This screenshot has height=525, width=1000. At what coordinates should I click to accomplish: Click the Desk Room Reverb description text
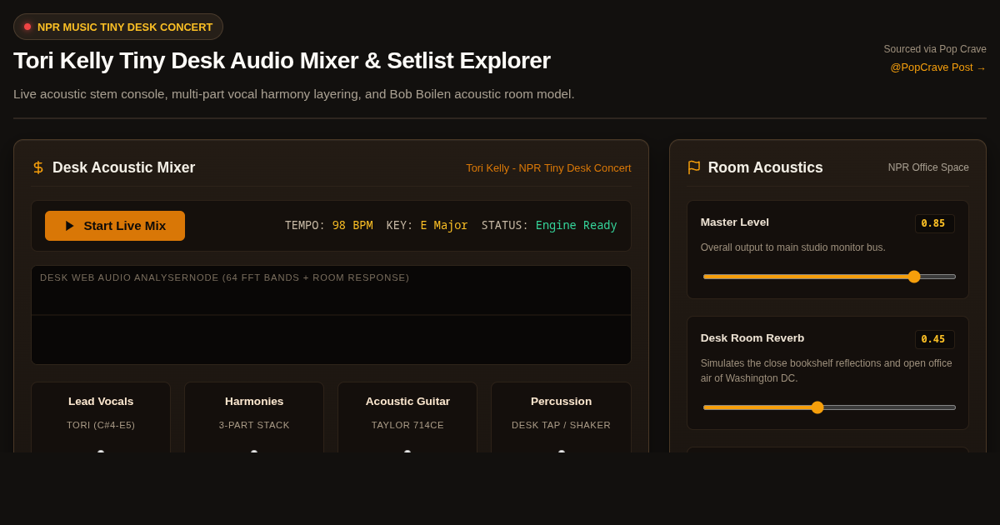(x=826, y=371)
